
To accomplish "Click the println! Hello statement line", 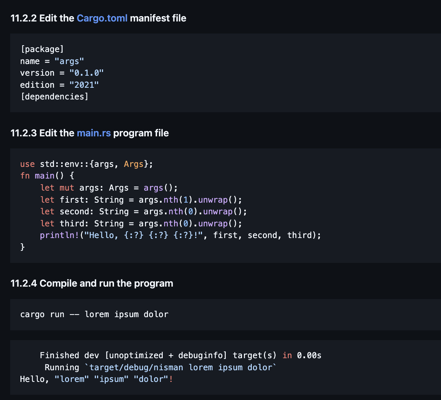I will click(x=180, y=235).
